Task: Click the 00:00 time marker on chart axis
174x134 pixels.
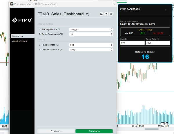Action: [164, 124]
